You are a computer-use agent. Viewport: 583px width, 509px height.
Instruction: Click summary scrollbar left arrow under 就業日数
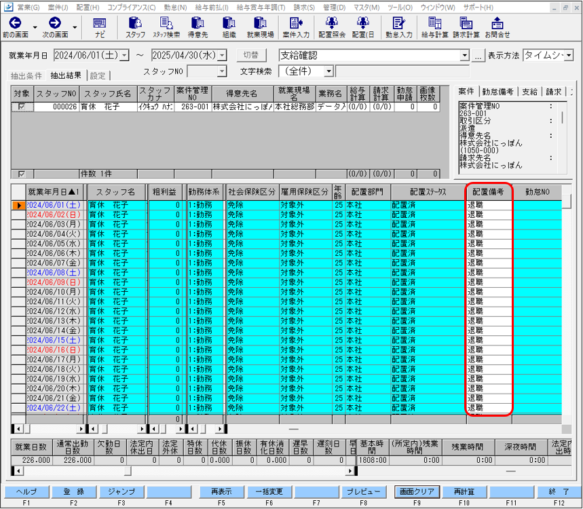point(17,471)
